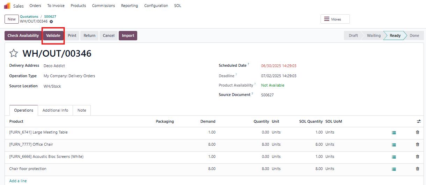This screenshot has width=426, height=185.
Task: Set the status to Done in statusbar
Action: coord(414,35)
